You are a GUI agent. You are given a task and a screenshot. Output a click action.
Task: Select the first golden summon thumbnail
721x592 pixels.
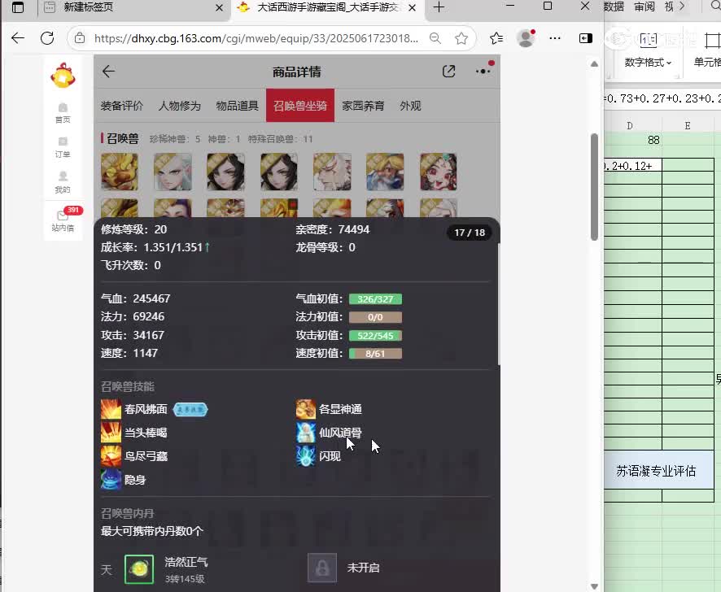(120, 172)
